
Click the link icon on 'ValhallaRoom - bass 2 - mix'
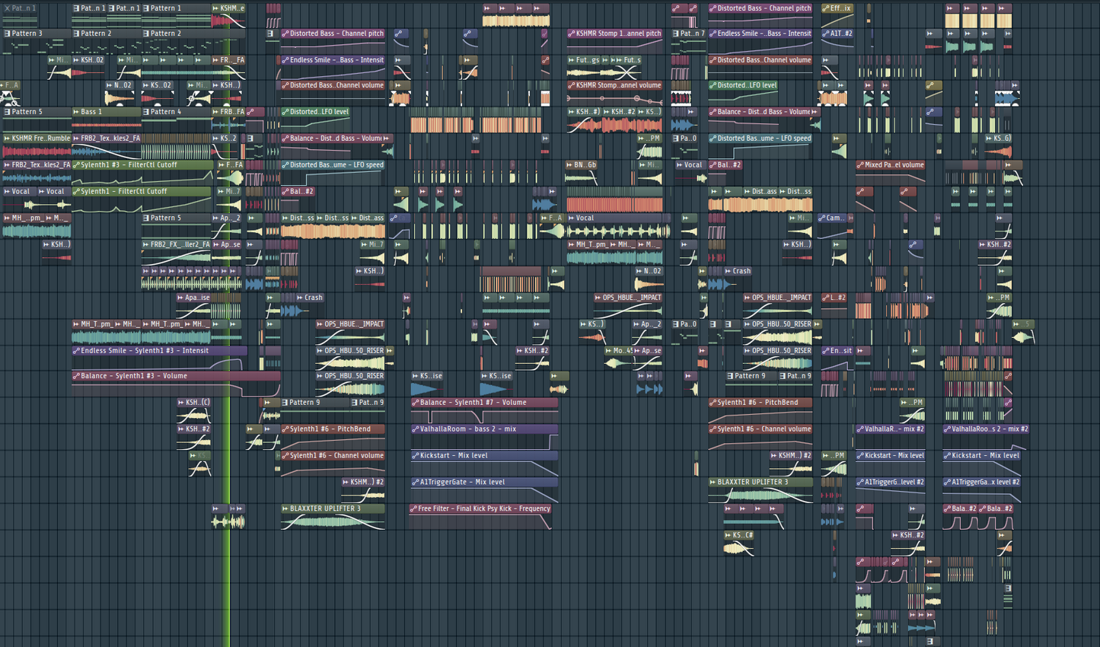[x=414, y=429]
